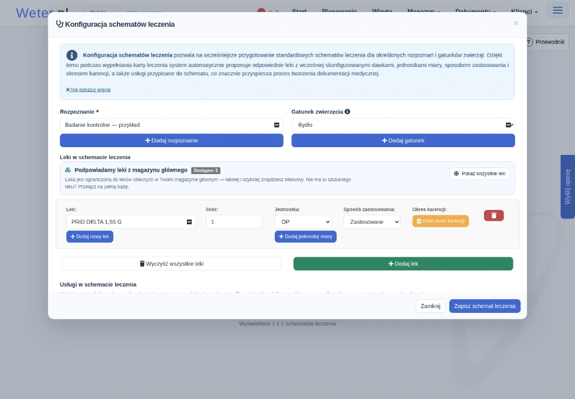Click the Wyświetlono 1 z 1 schematów text
Image resolution: width=575 pixels, height=399 pixels.
pyautogui.click(x=287, y=324)
